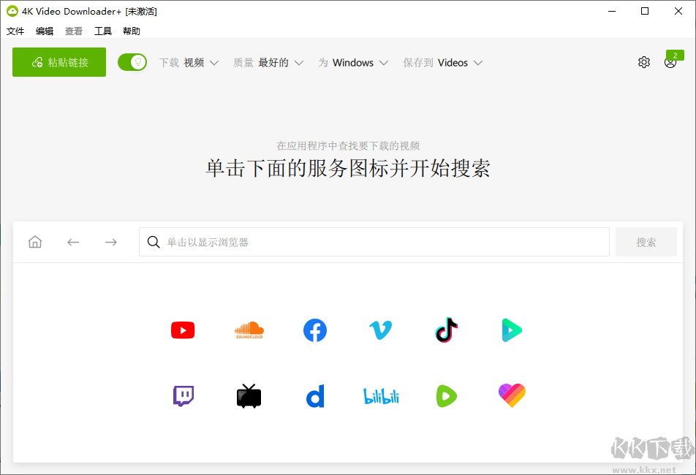This screenshot has width=696, height=475.
Task: Open the Vimeo service icon
Action: (381, 330)
